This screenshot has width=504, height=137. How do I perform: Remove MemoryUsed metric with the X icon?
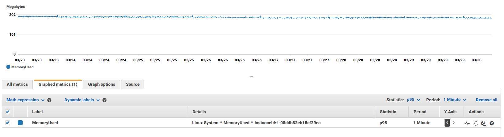point(492,123)
